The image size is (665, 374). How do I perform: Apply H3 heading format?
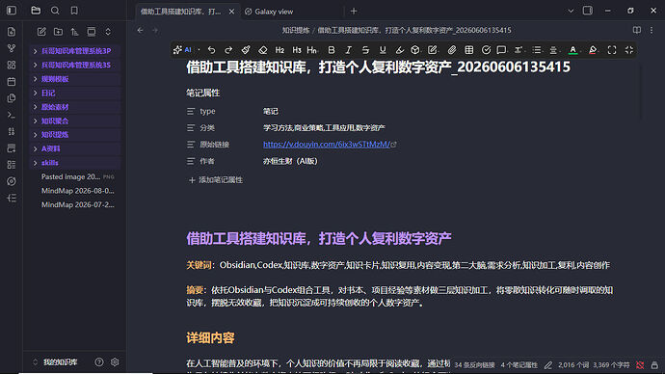(x=297, y=50)
